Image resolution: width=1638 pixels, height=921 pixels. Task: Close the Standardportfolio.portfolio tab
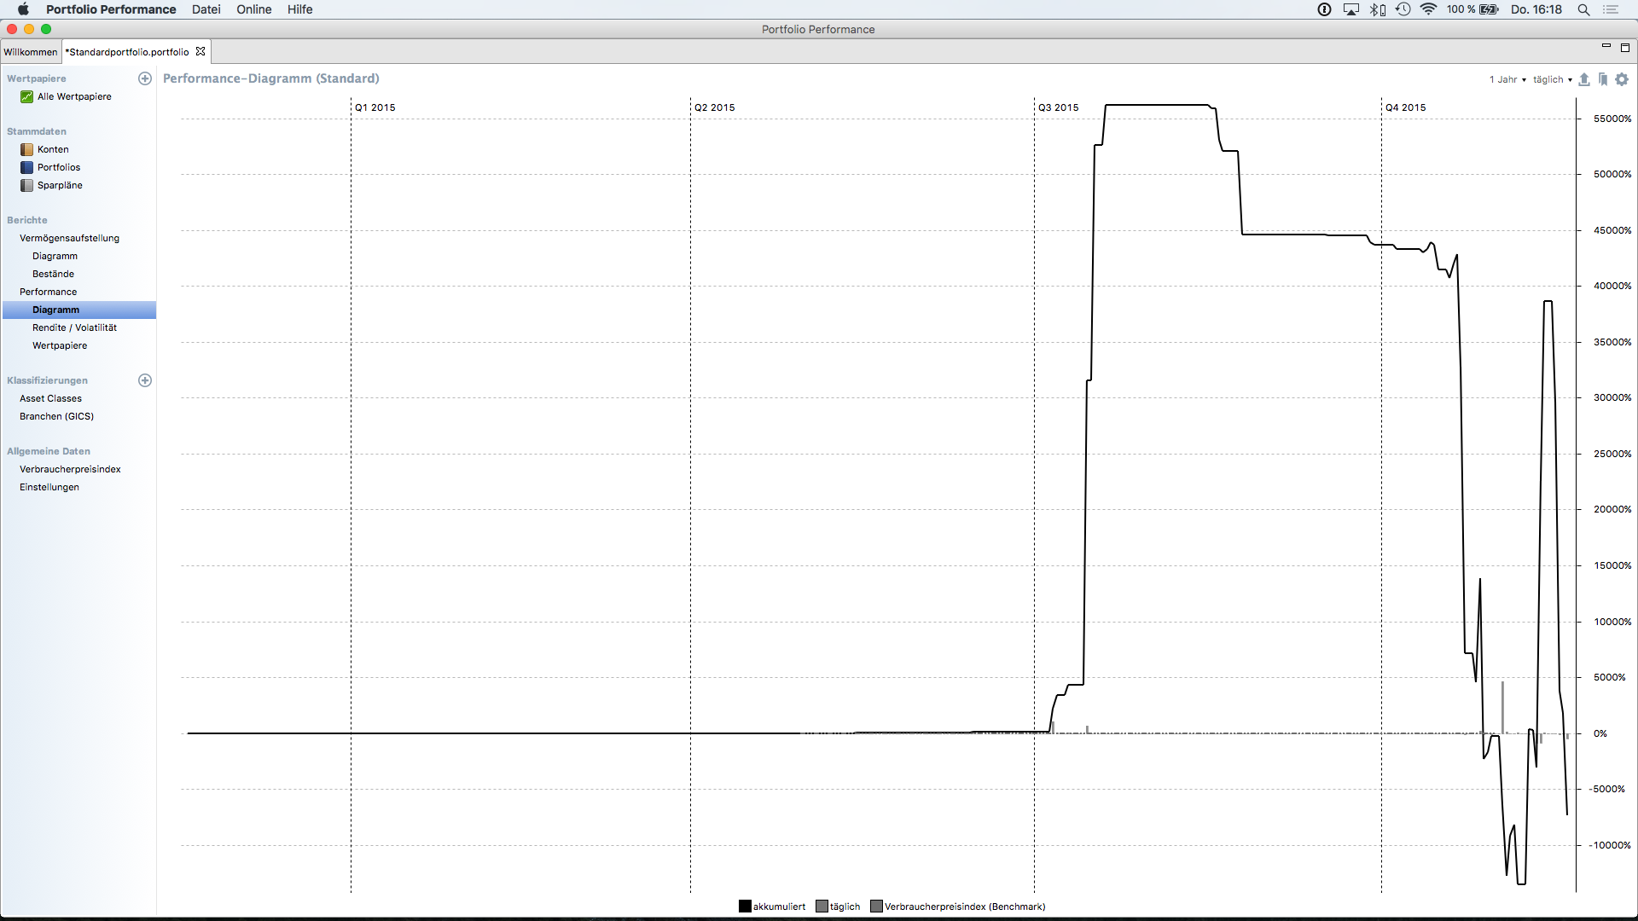coord(200,51)
